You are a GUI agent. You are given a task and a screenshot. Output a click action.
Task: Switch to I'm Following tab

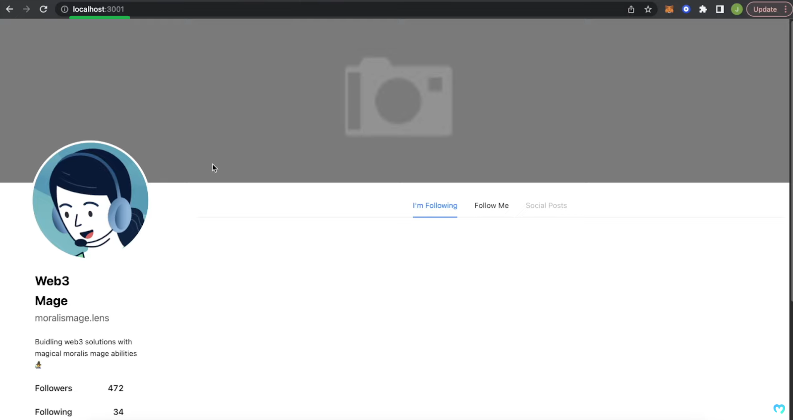click(435, 205)
